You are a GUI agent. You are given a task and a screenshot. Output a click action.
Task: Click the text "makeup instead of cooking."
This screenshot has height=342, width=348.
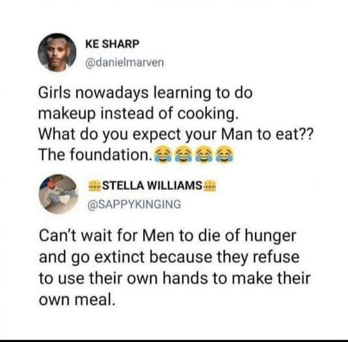point(139,114)
